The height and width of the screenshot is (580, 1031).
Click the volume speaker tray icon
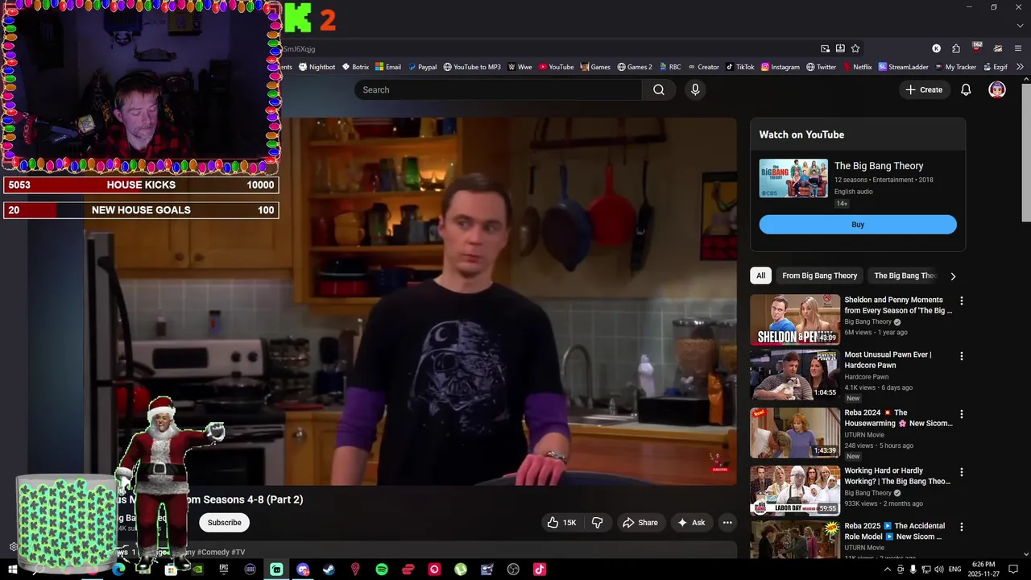(938, 570)
